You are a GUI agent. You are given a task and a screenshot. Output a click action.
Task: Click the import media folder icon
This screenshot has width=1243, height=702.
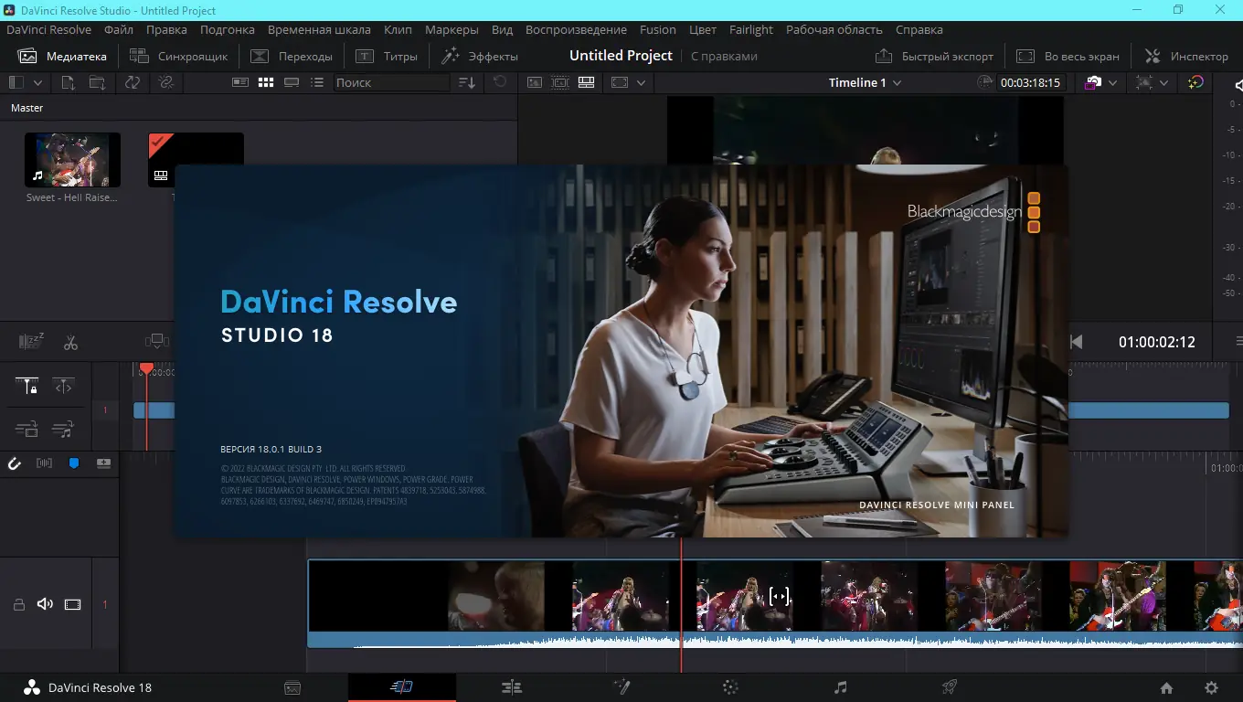tap(97, 82)
